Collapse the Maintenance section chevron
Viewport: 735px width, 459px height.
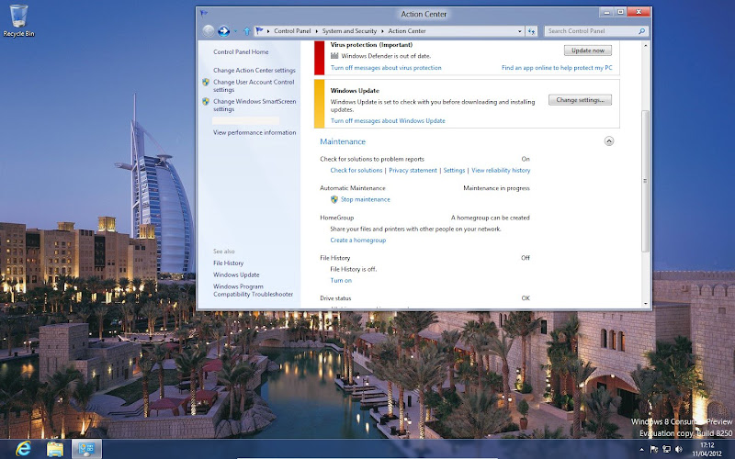pos(609,141)
